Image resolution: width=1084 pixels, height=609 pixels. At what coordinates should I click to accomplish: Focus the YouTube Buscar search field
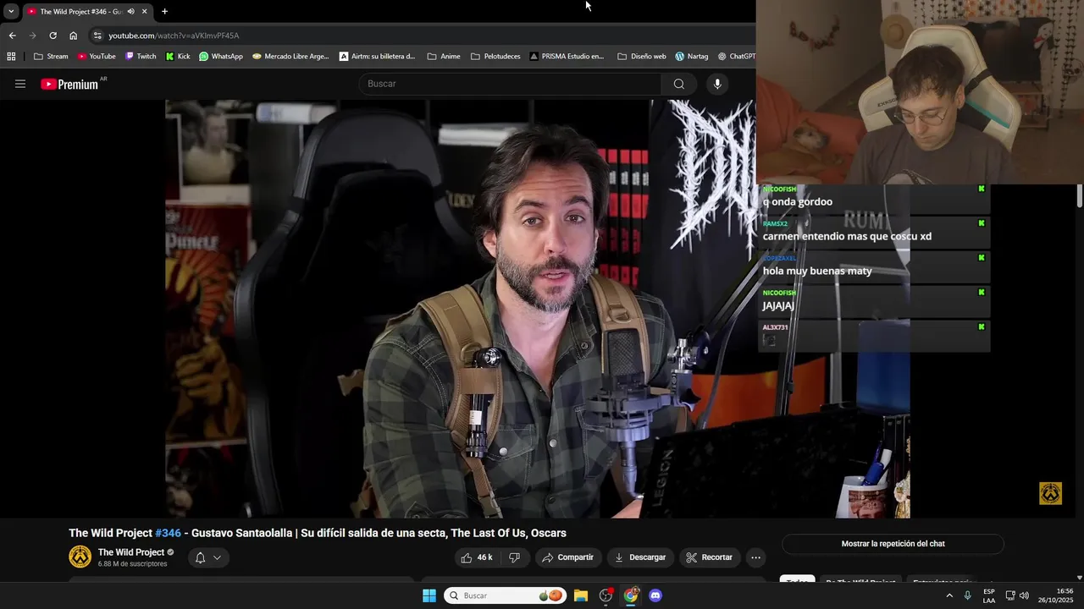(511, 84)
